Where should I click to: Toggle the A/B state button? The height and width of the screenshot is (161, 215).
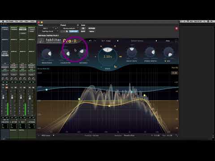103,41
